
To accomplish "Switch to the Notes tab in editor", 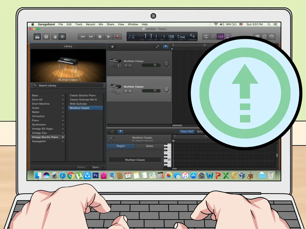I will point(149,146).
